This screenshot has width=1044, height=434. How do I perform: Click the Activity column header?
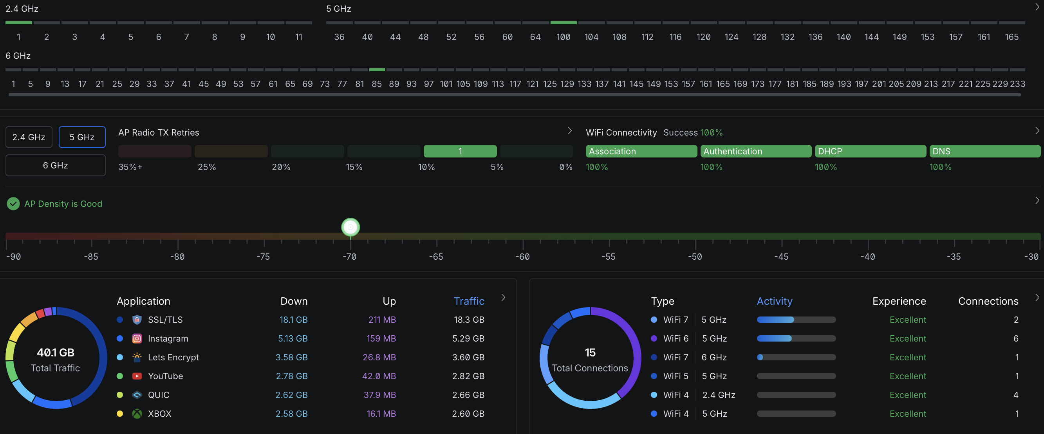775,301
